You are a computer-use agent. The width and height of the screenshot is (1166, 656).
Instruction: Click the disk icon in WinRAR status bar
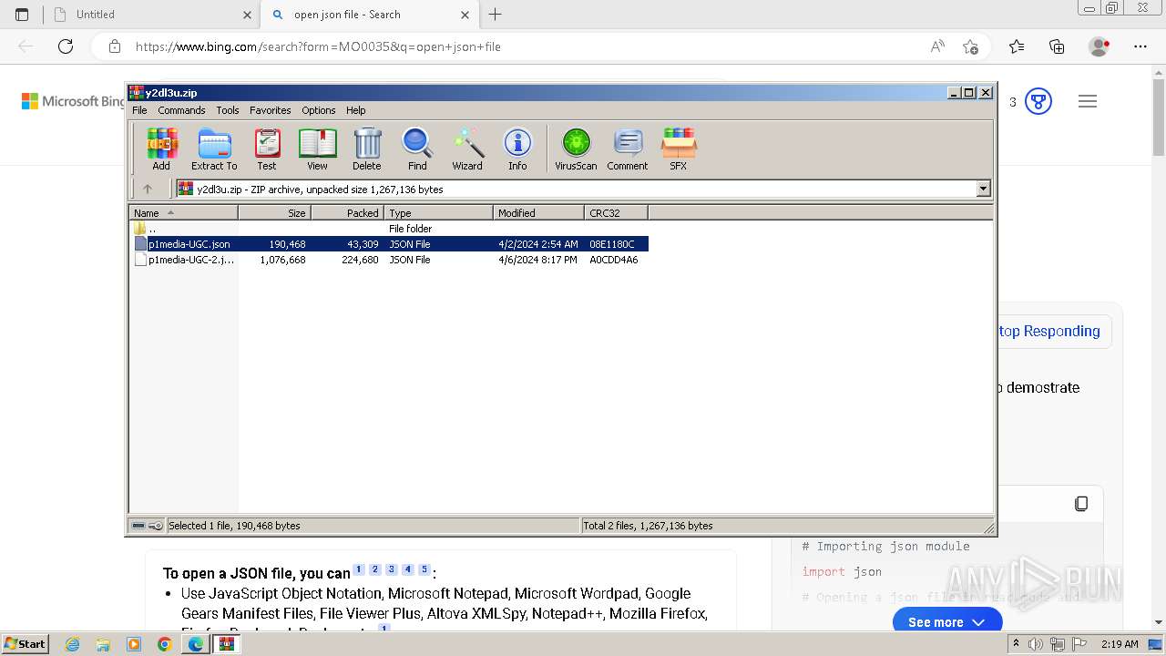point(138,526)
